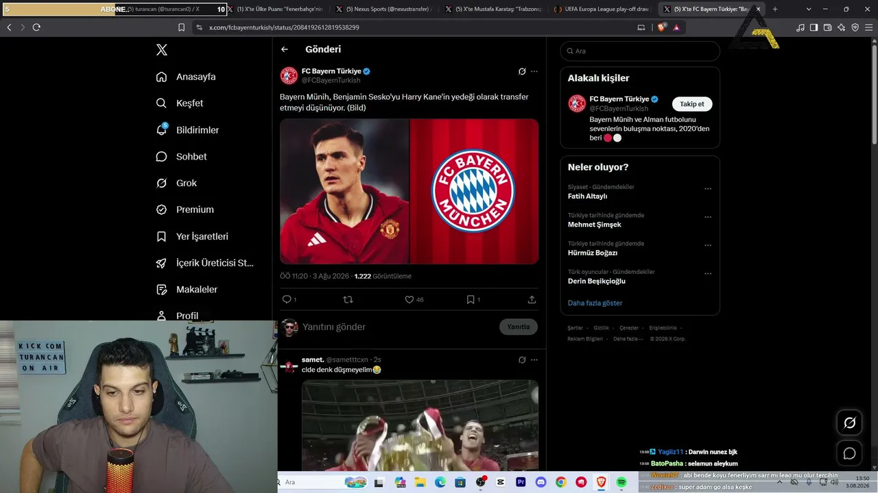The height and width of the screenshot is (493, 878).
Task: Open more options for Mehmet Şimşek trend
Action: [x=708, y=217]
